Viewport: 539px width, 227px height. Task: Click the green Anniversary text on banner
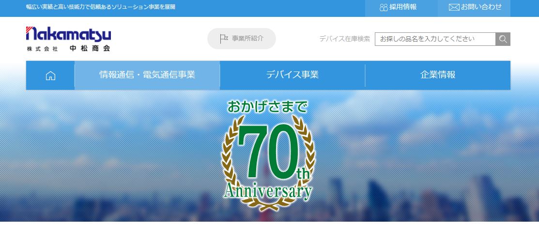pos(268,191)
